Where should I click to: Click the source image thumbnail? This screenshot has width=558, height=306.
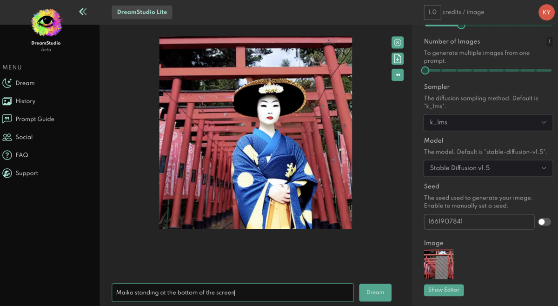tap(438, 264)
